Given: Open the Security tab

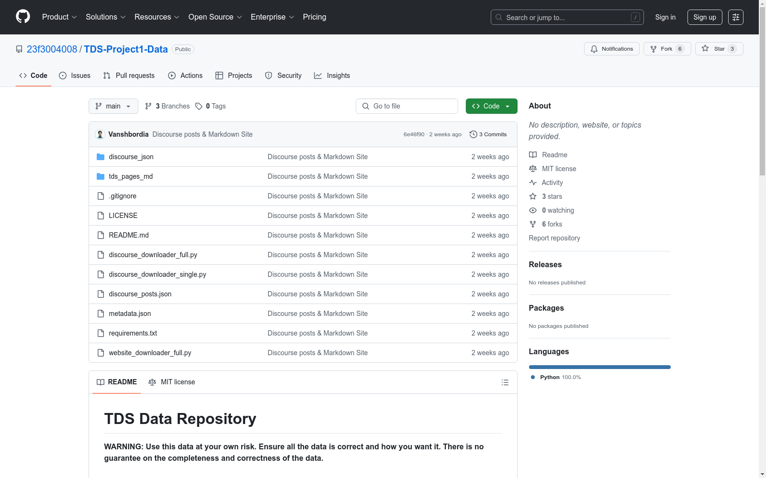Looking at the screenshot, I should point(283,76).
